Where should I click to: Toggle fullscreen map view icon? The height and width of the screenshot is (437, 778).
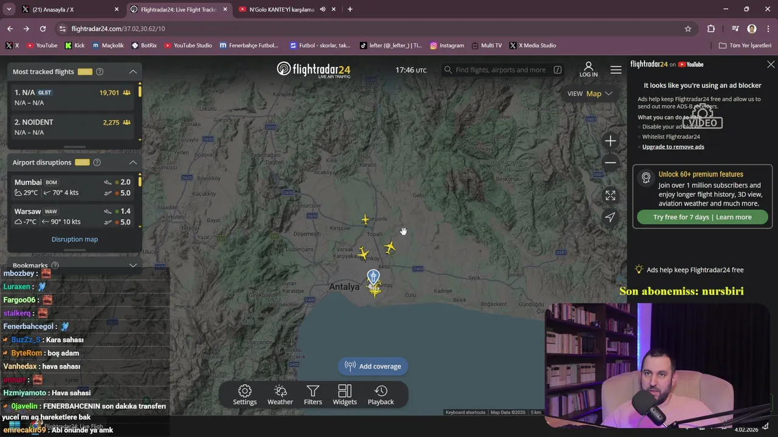click(x=610, y=195)
